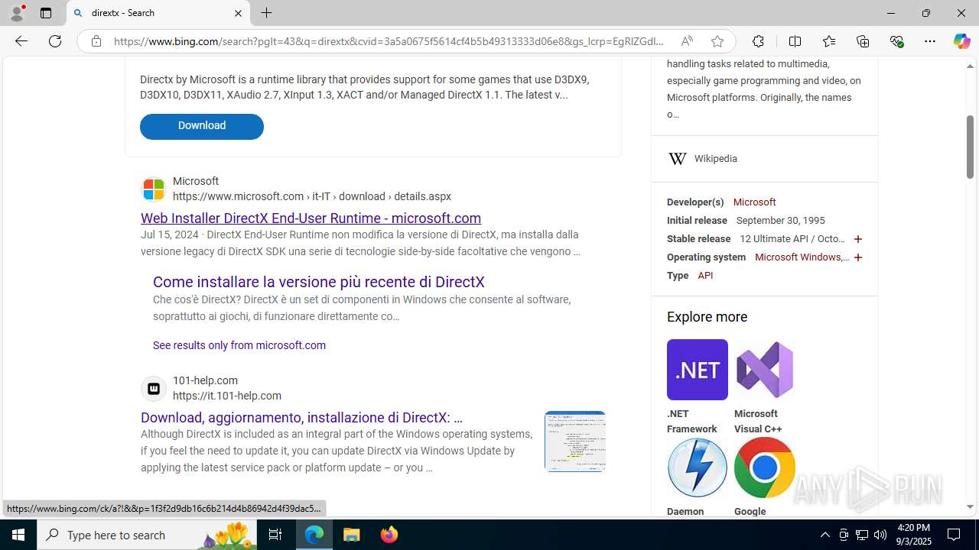Viewport: 979px width, 550px height.
Task: Open the API type link
Action: click(705, 276)
